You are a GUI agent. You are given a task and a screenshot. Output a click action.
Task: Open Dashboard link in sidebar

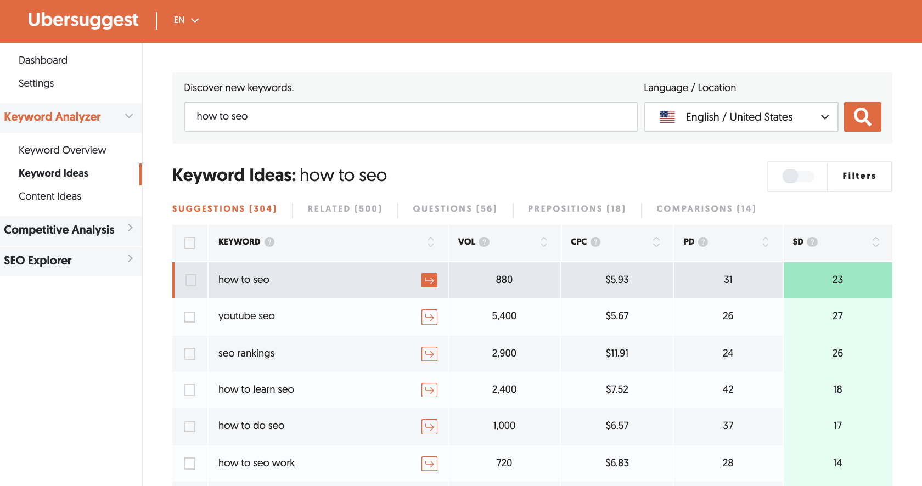point(43,60)
